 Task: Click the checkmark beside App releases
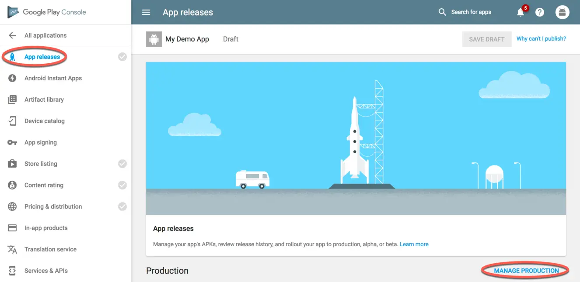click(122, 57)
